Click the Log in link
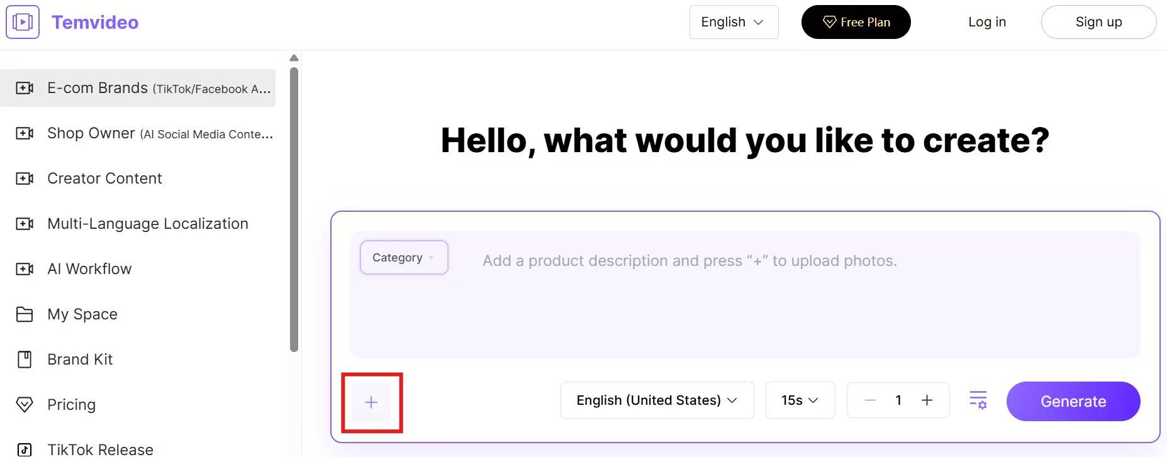The image size is (1167, 457). pos(986,22)
